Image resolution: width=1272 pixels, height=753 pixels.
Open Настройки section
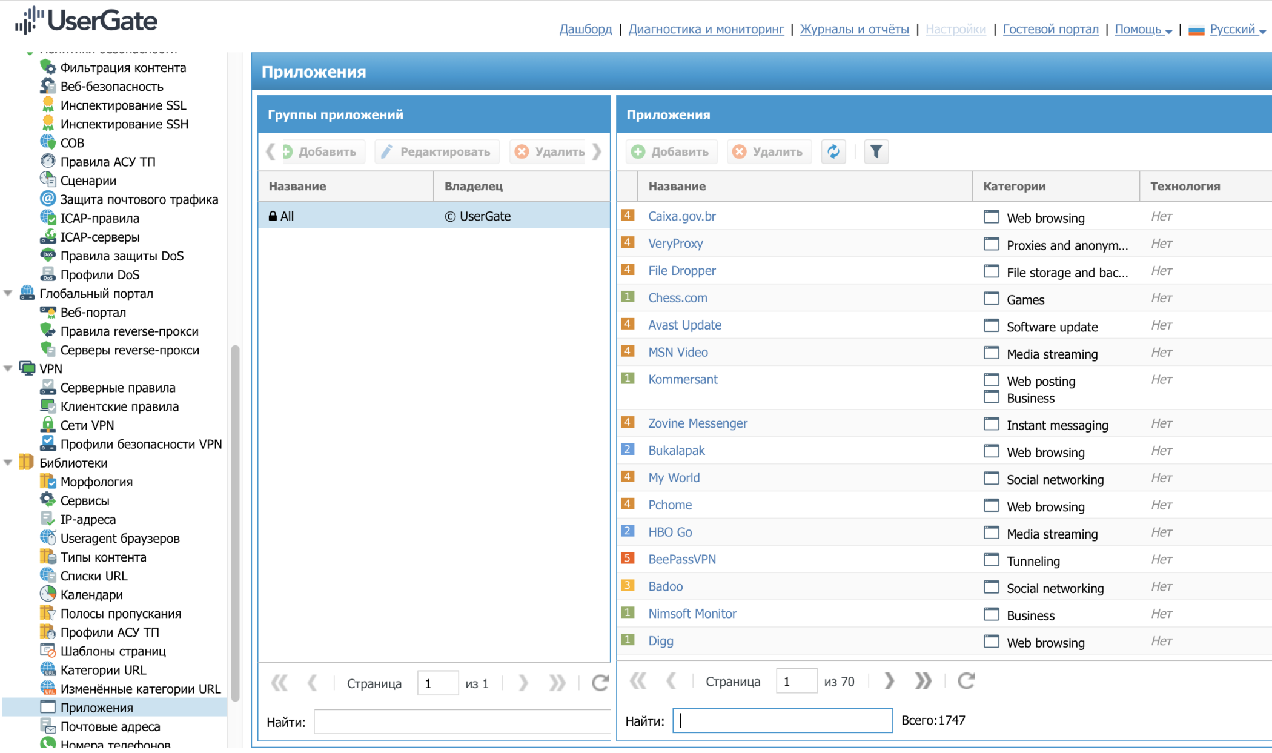click(x=955, y=29)
